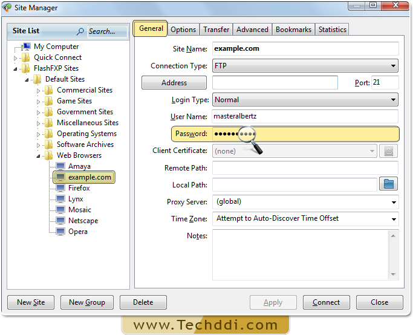Click the Notes scrollbar down arrow
The image size is (413, 335).
pyautogui.click(x=393, y=275)
